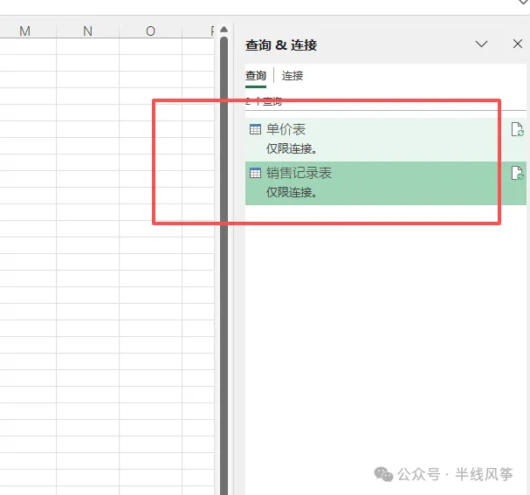Close the 查询 & 连接 pane
This screenshot has width=530, height=495.
[x=518, y=44]
